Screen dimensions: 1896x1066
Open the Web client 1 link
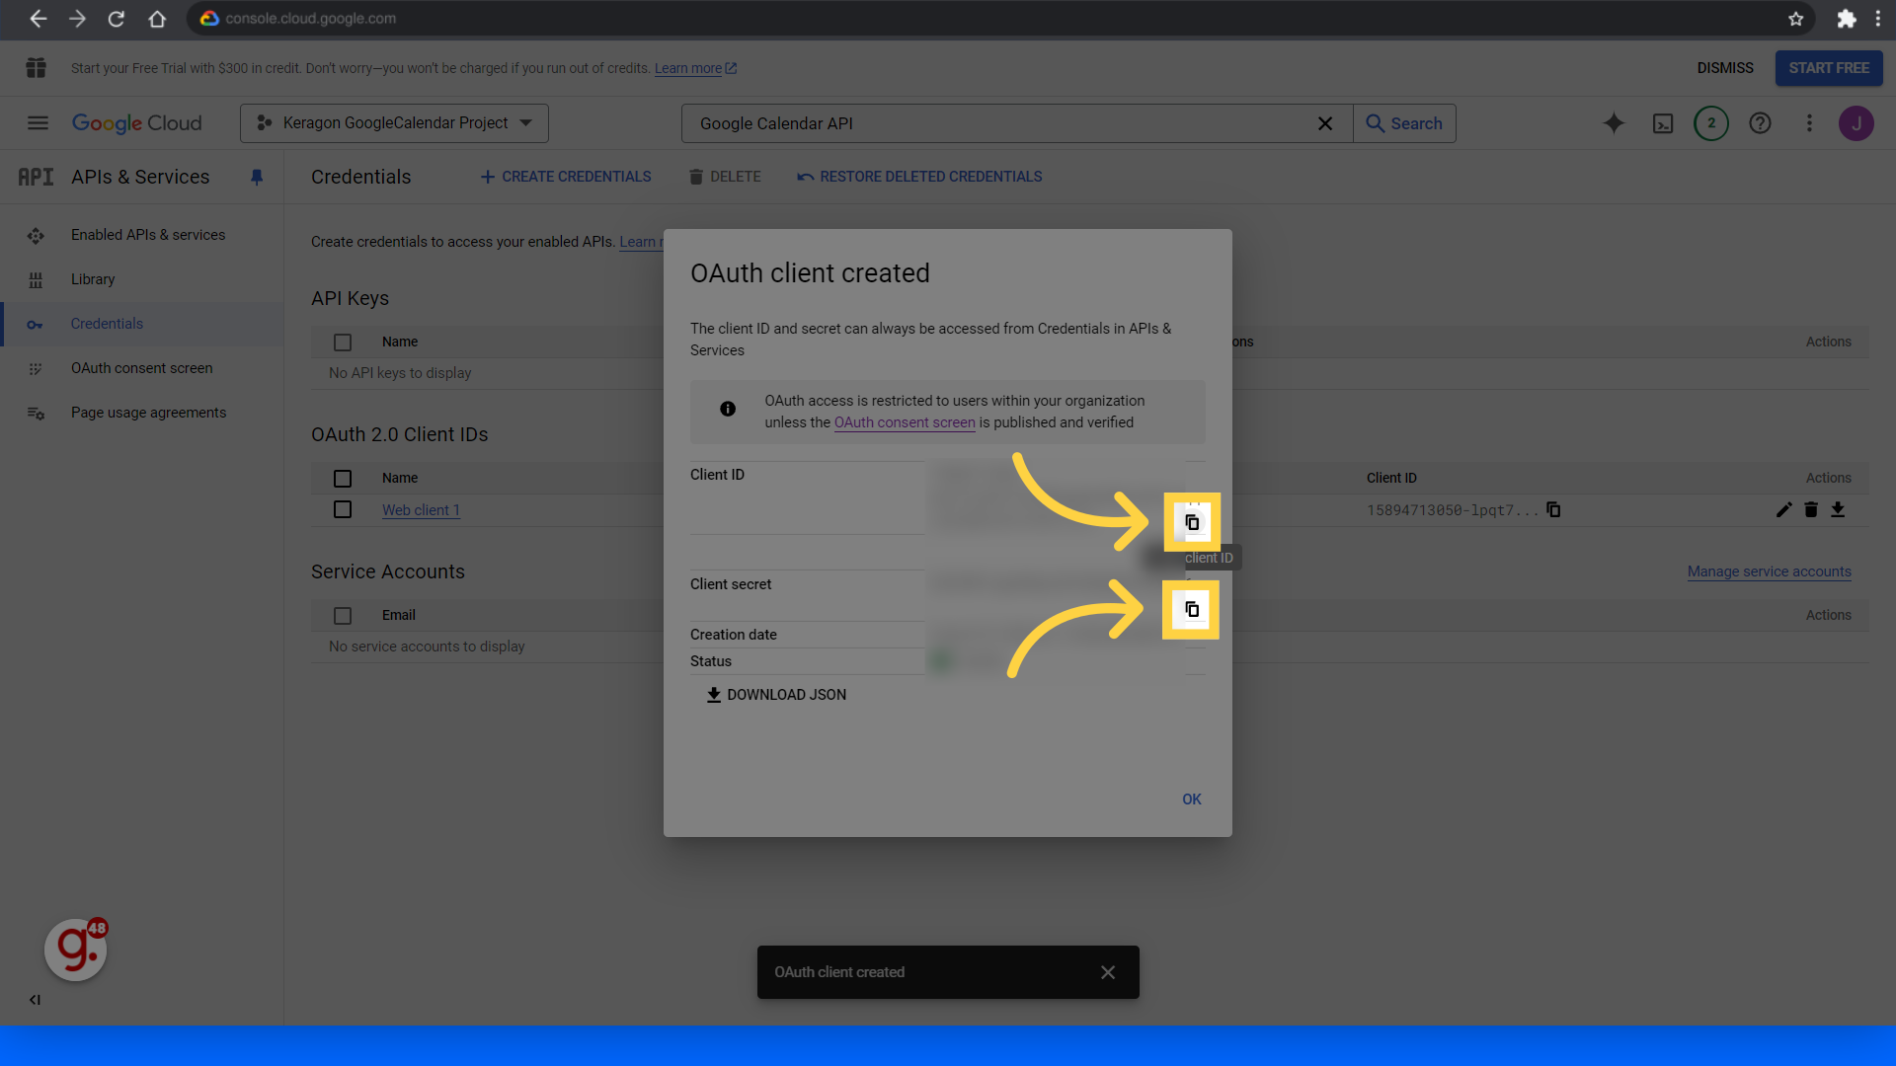(421, 510)
